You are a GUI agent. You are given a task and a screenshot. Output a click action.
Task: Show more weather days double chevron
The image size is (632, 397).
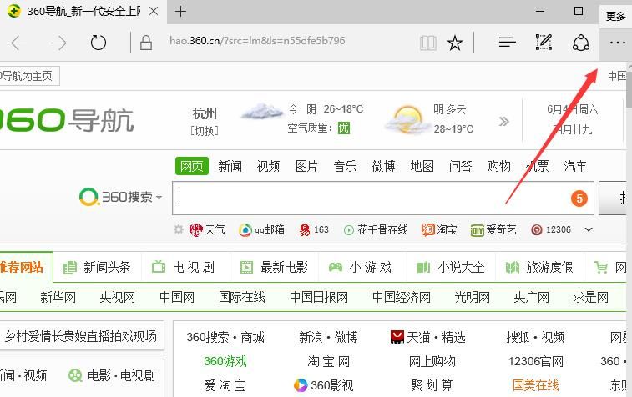point(503,121)
